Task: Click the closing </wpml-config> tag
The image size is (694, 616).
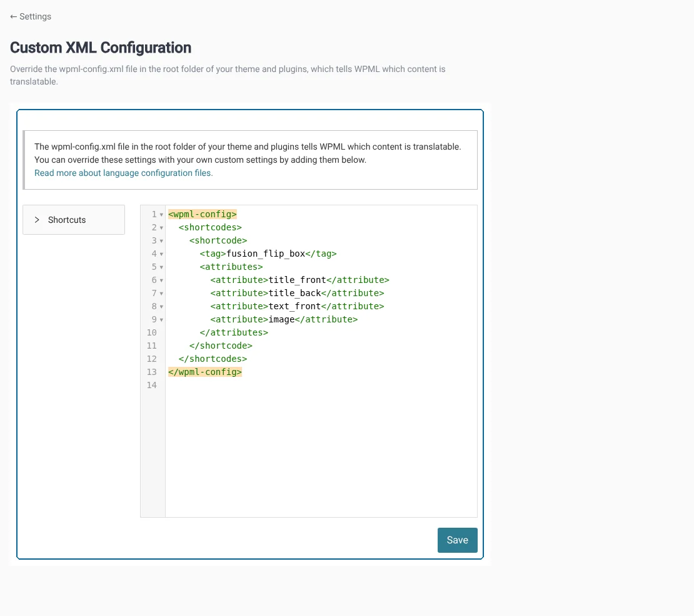Action: click(x=205, y=372)
